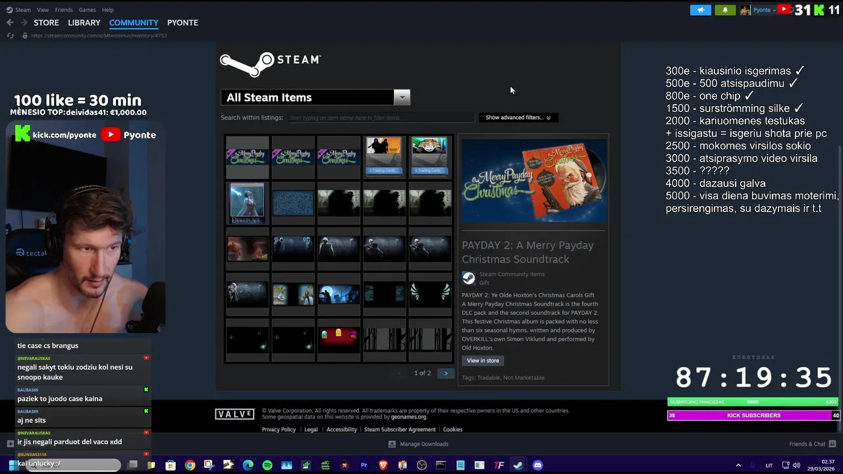
Task: Open File Explorer from the taskbar
Action: 151,465
